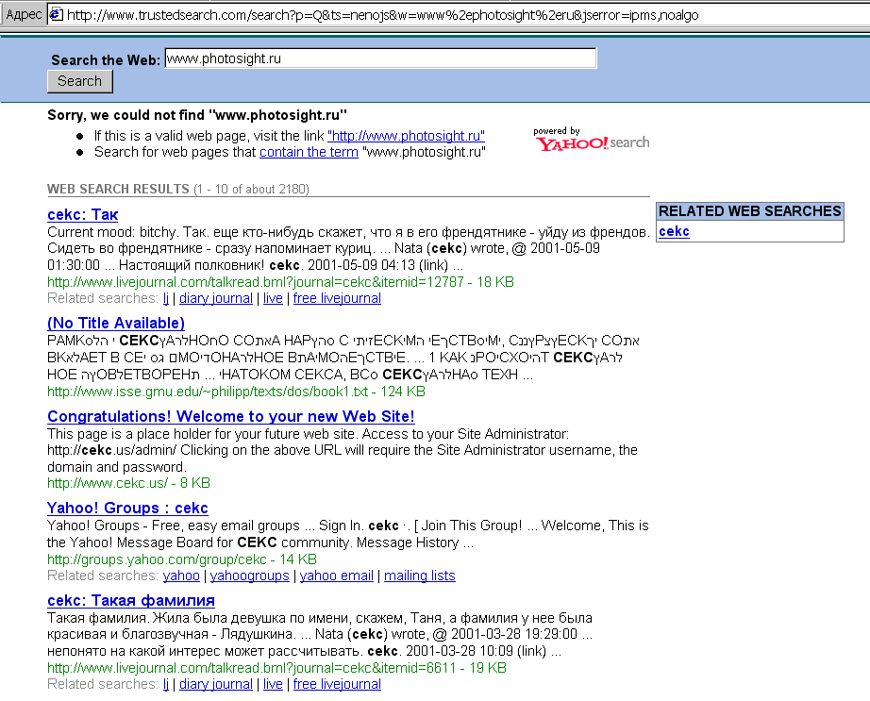Click the address bar URL field
This screenshot has height=701, width=870.
click(460, 14)
